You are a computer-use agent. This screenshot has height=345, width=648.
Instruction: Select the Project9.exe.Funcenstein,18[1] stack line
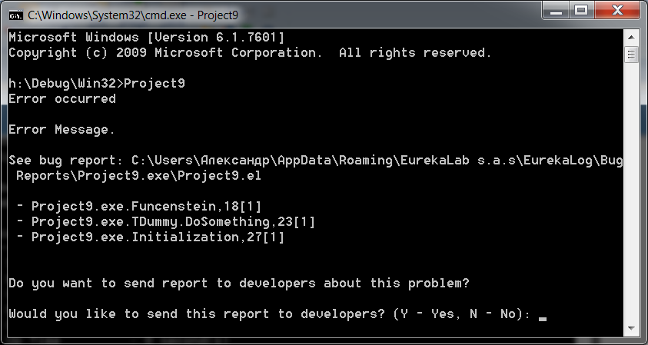click(139, 206)
